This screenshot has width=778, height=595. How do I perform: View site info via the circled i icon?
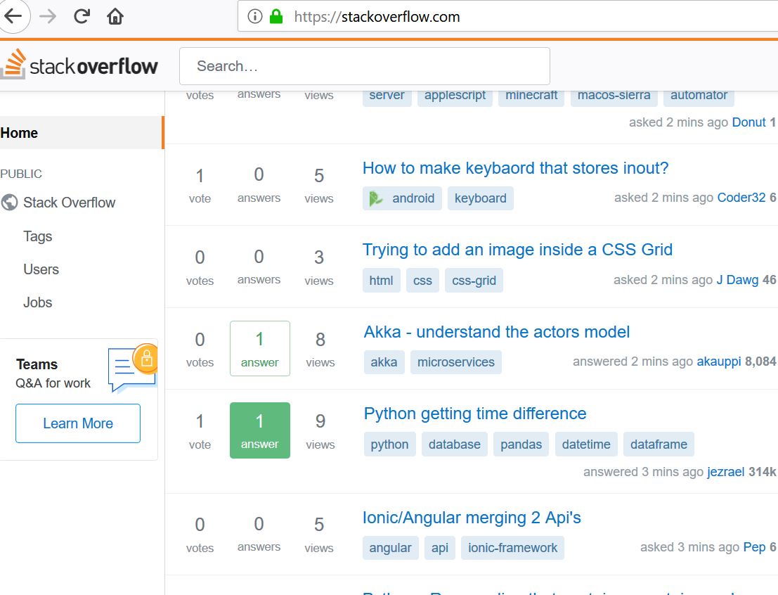coord(255,17)
